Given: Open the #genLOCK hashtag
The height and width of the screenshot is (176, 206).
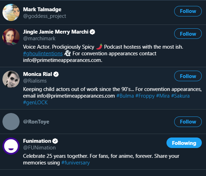Looking at the screenshot, I should (35, 103).
